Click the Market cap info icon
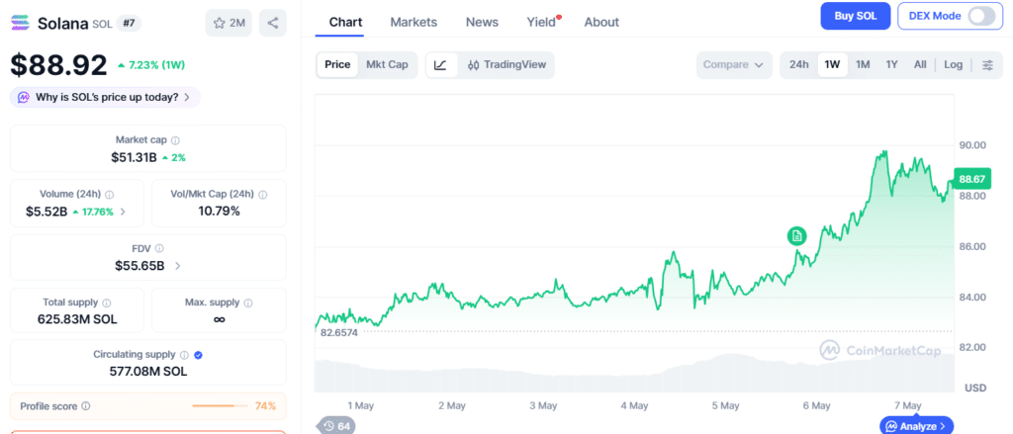This screenshot has width=1013, height=434. pos(175,140)
